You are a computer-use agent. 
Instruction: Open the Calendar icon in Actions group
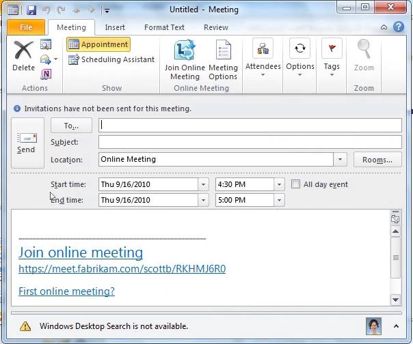[46, 44]
